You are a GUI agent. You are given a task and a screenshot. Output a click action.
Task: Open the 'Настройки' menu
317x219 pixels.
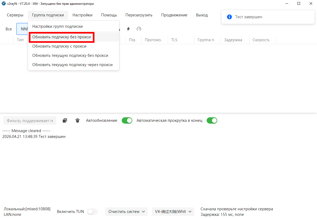point(83,15)
